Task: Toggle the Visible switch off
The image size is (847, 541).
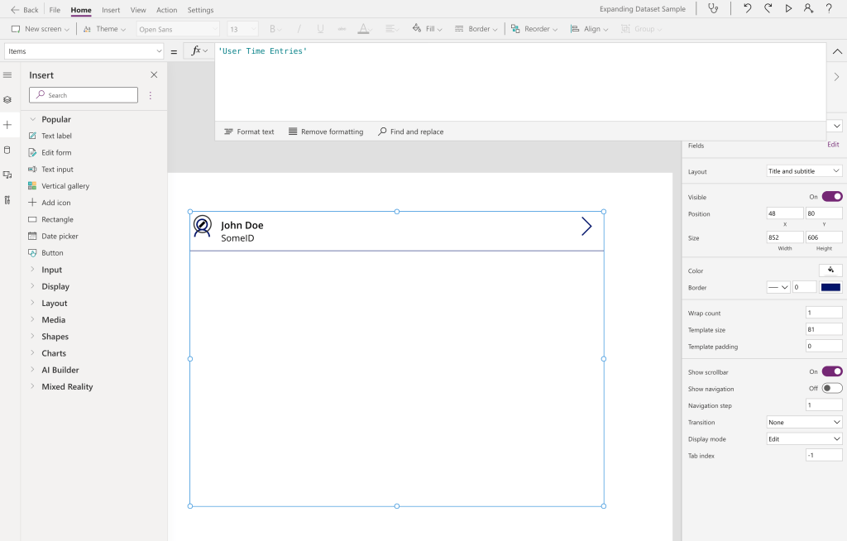Action: point(831,197)
